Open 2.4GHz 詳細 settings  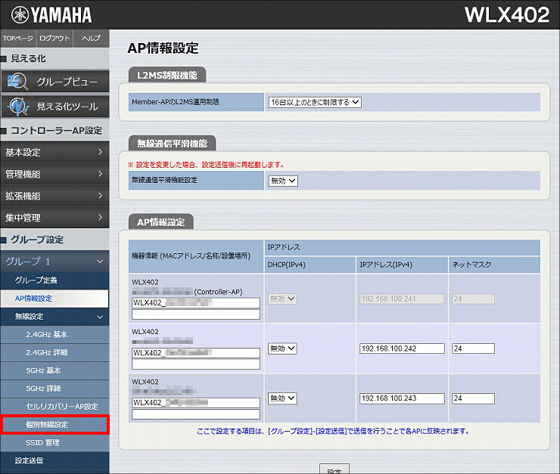54,352
